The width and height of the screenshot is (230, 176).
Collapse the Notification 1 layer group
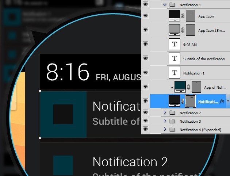click(165, 5)
